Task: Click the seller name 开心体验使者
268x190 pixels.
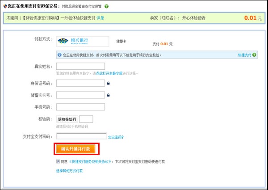Action: tap(193, 18)
